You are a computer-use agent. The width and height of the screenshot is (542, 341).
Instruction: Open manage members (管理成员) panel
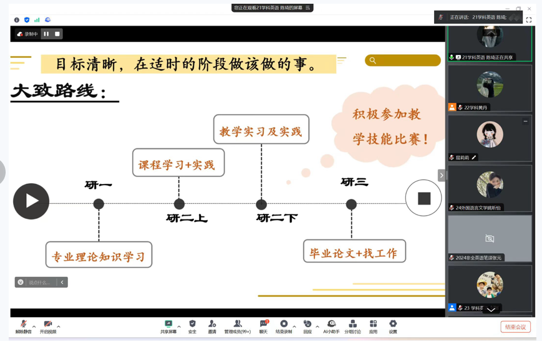coord(237,326)
